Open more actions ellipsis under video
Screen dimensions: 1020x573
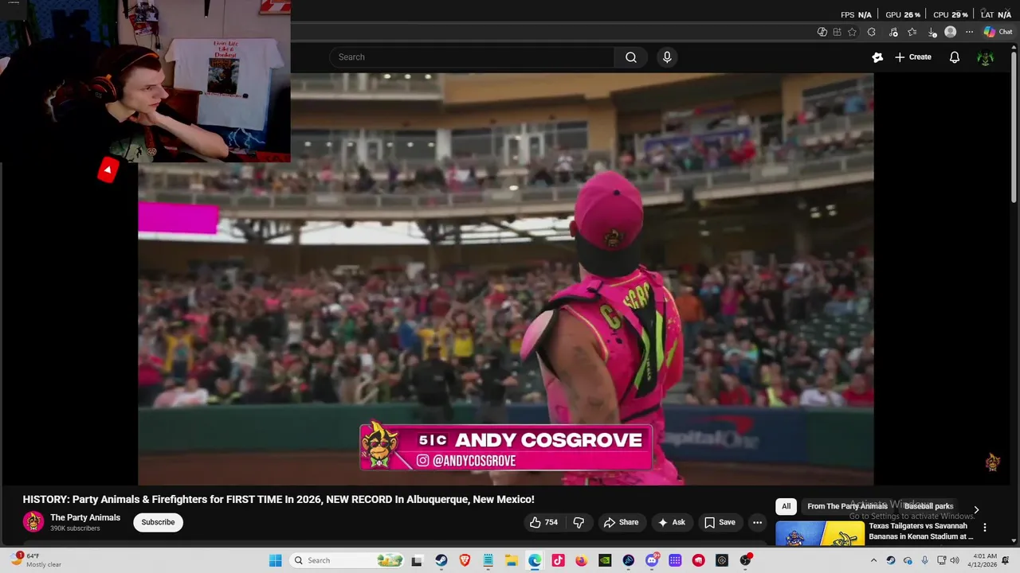click(757, 522)
